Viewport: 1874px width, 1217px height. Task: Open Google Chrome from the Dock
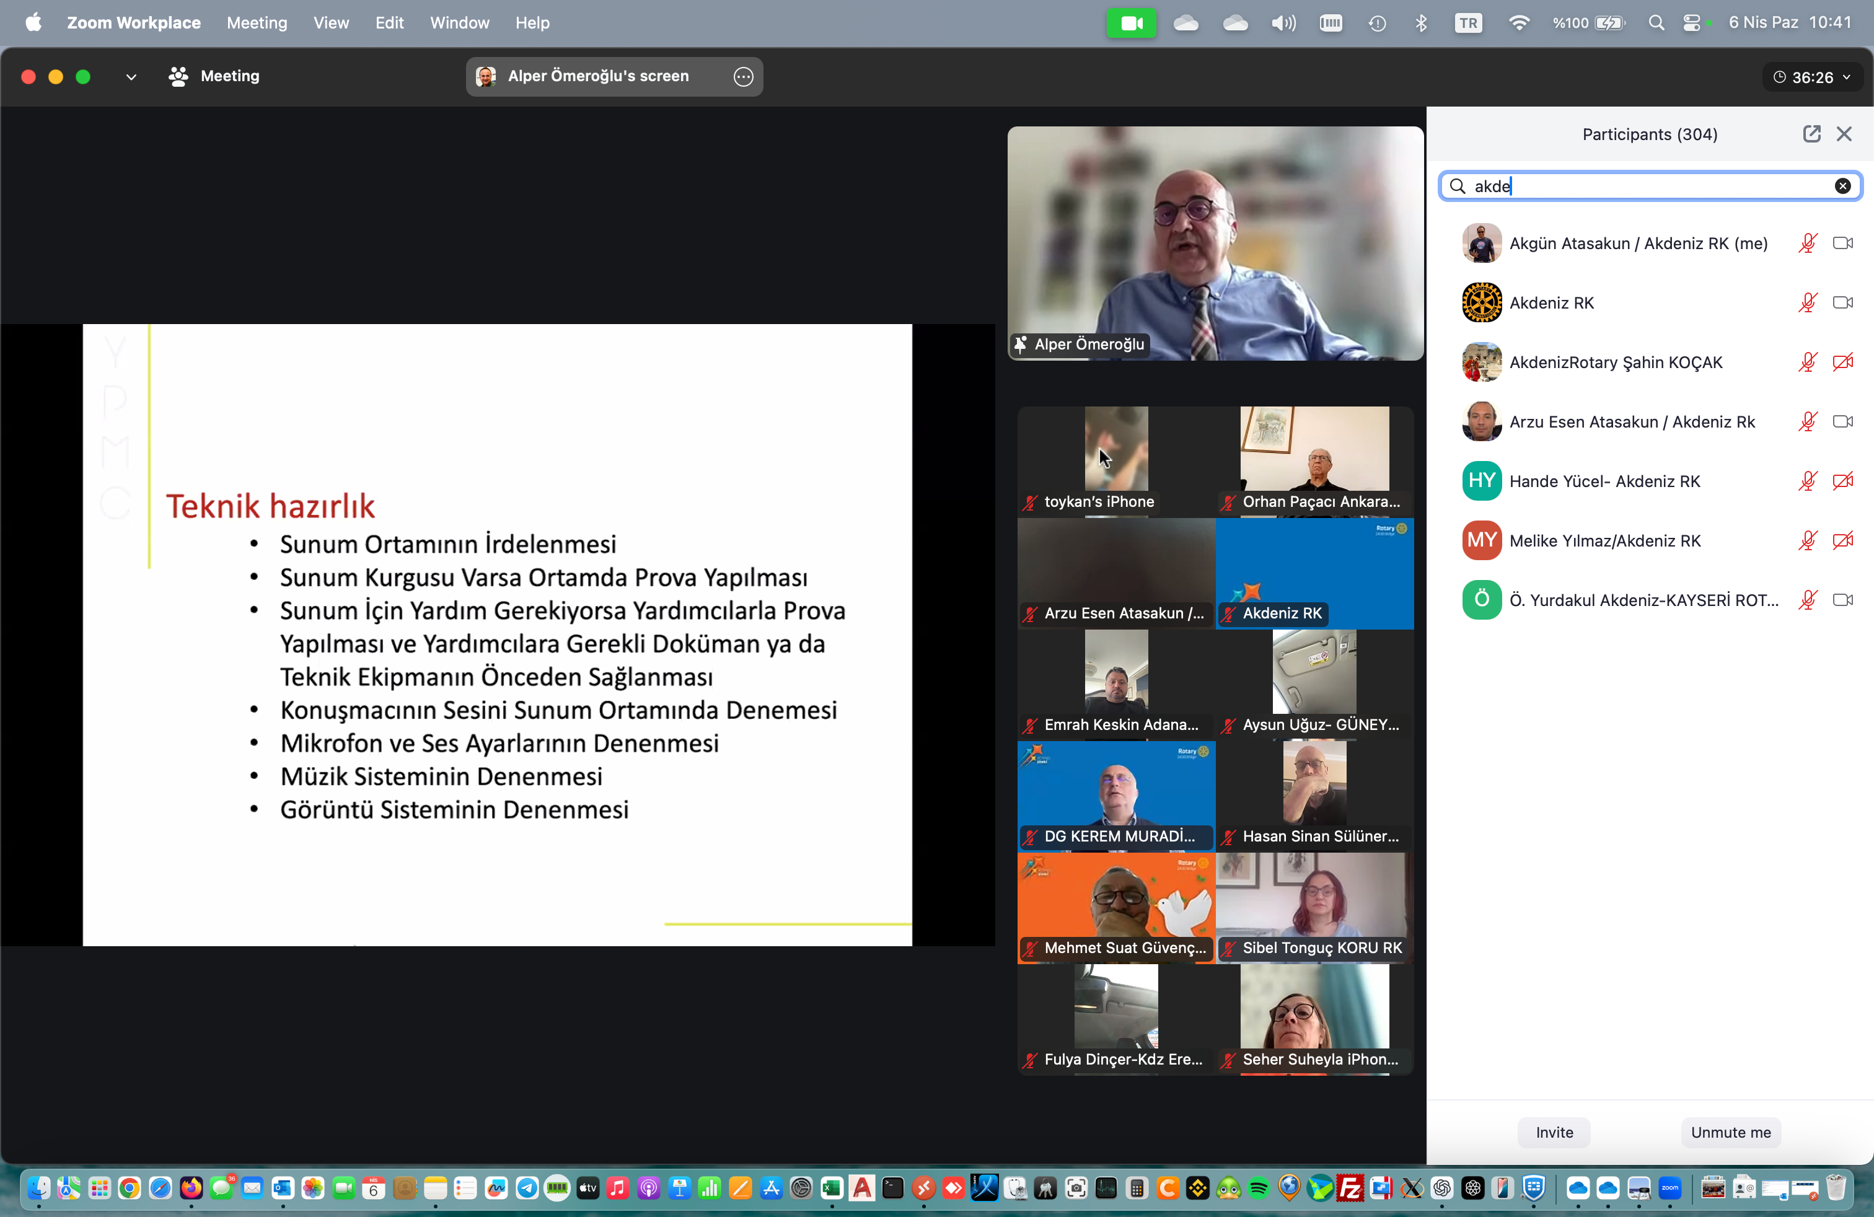[x=130, y=1188]
